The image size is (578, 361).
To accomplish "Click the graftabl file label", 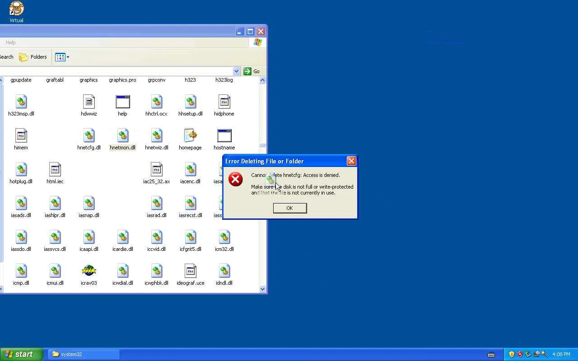I will coord(55,80).
